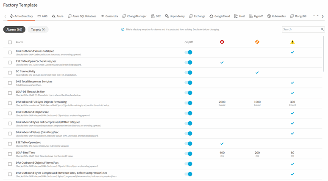Open the Cassandra template tab
Image resolution: width=328 pixels, height=181 pixels.
(109, 16)
